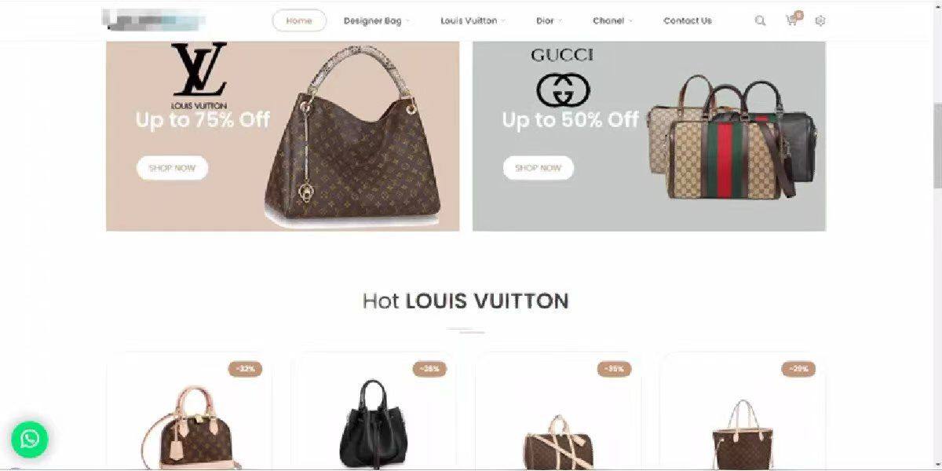Viewport: 942px width, 471px height.
Task: Click the blurred site logo
Action: pos(154,20)
